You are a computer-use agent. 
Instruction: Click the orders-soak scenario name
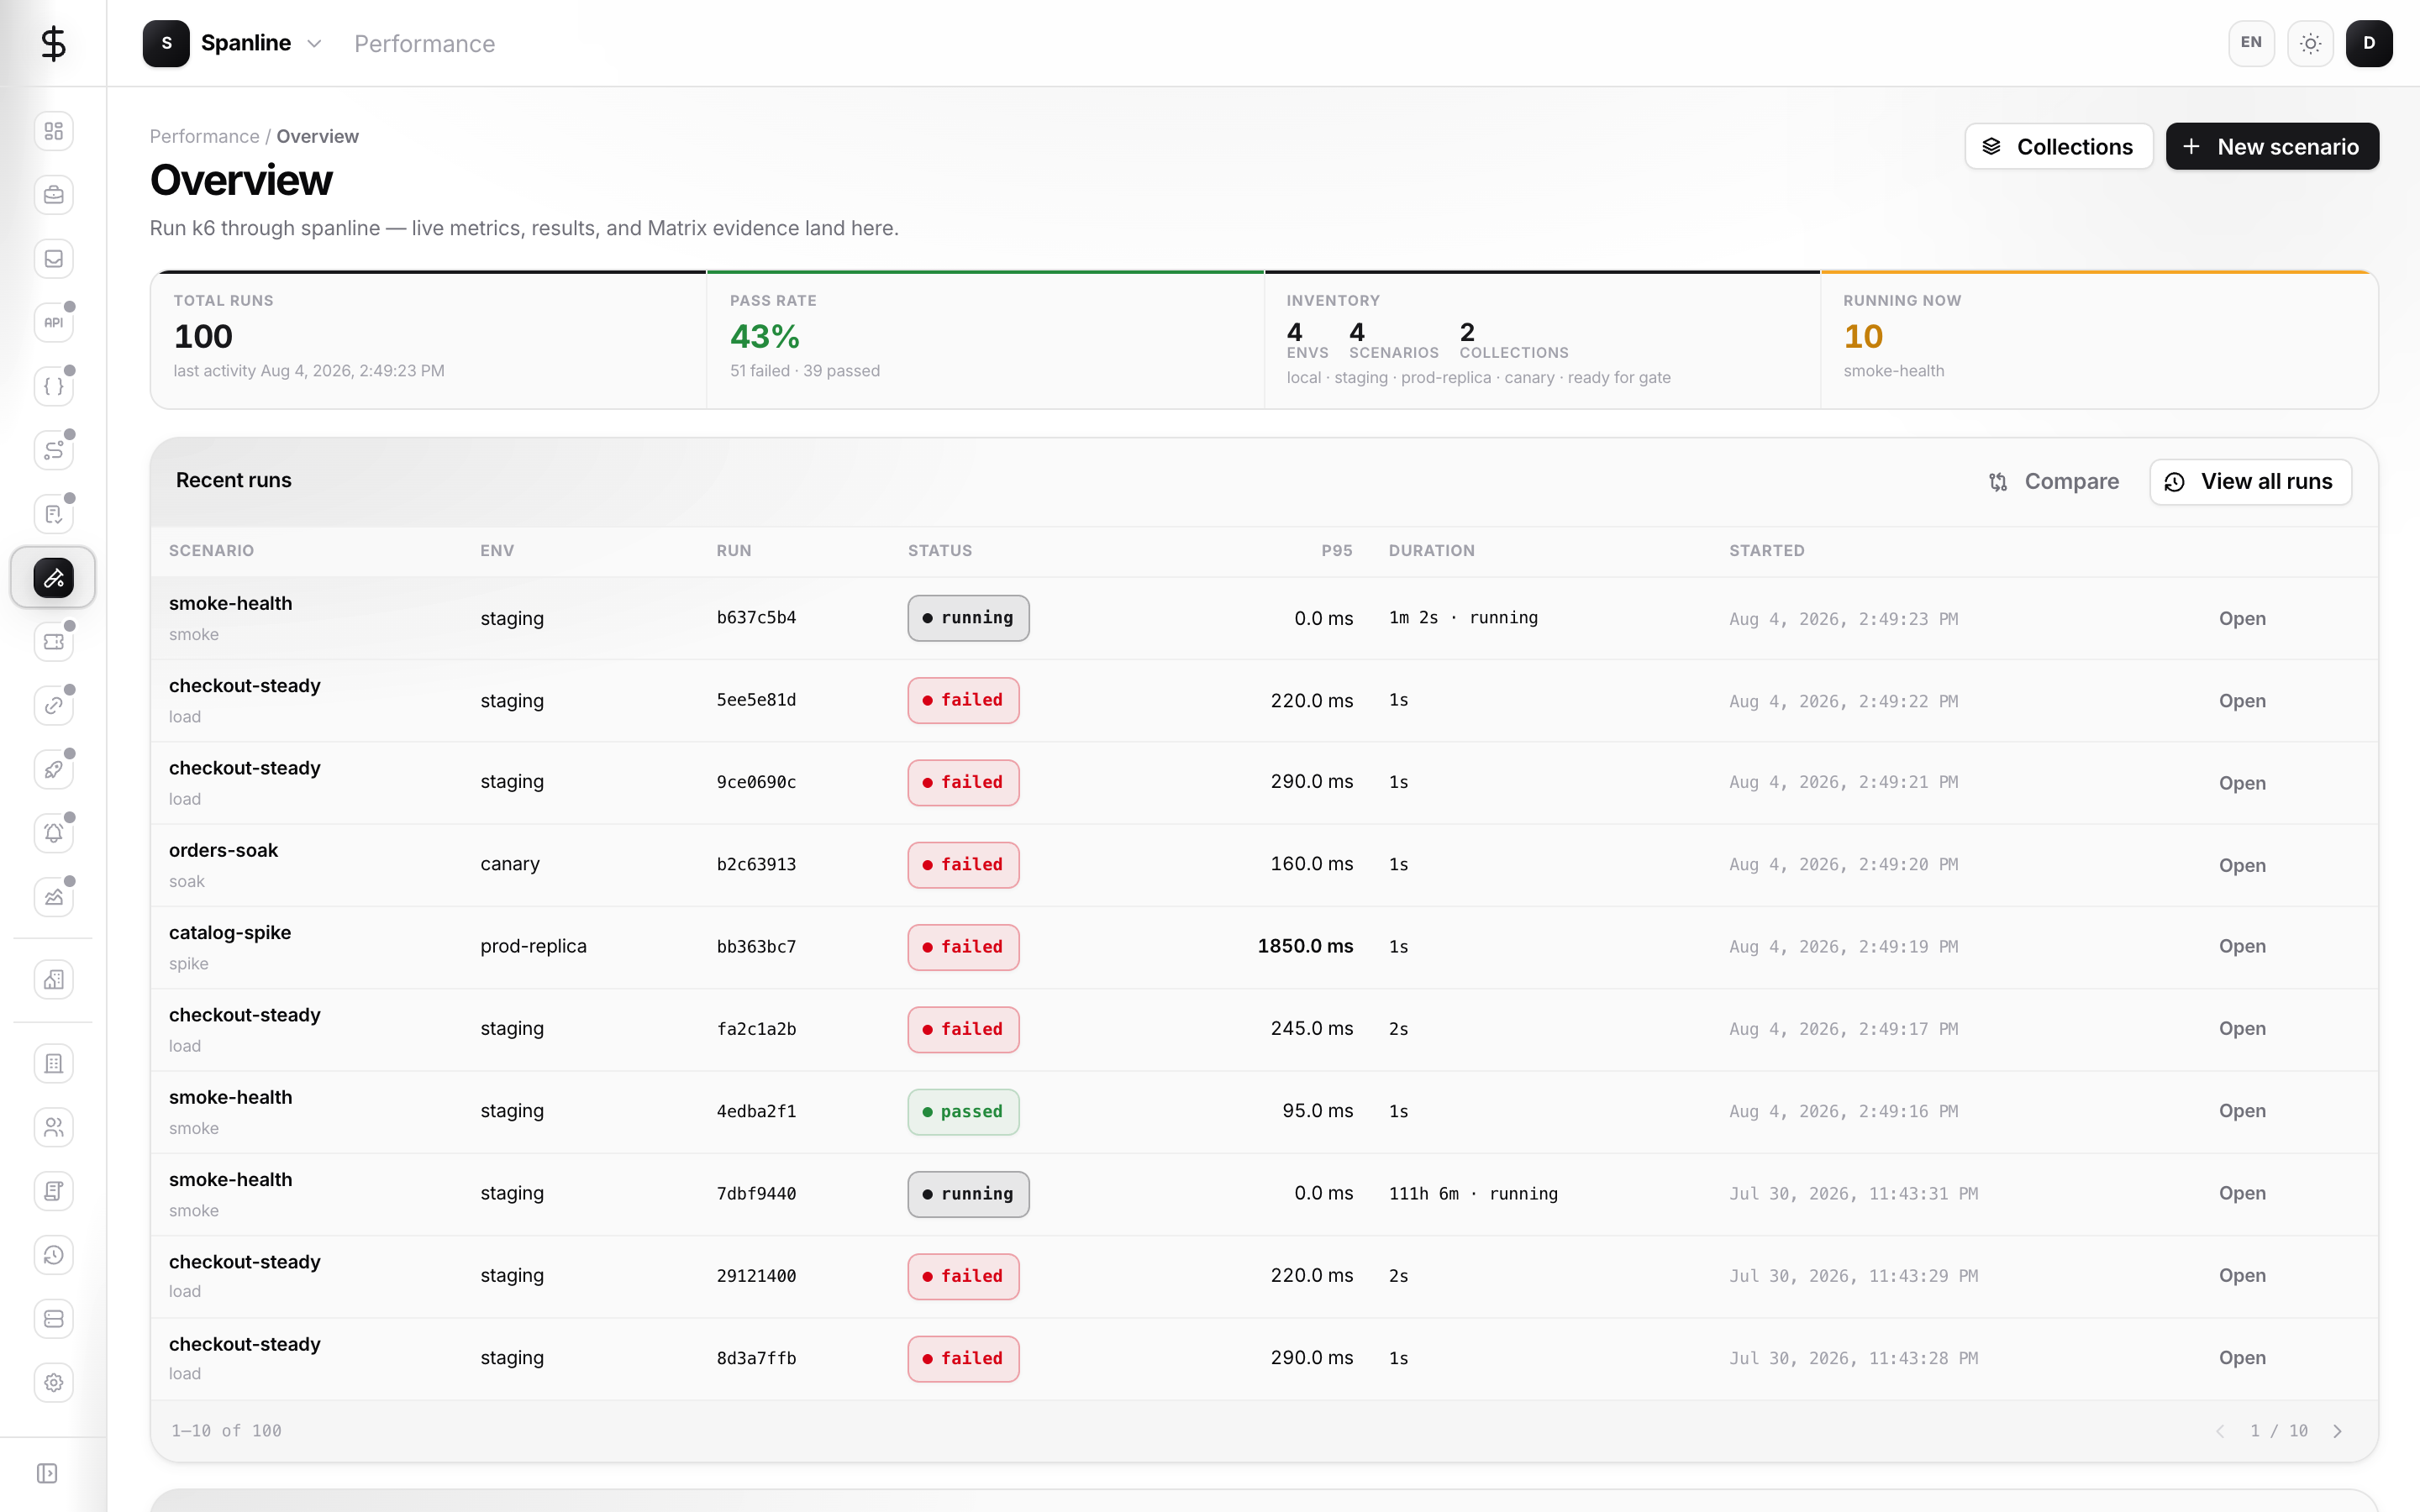pyautogui.click(x=223, y=850)
